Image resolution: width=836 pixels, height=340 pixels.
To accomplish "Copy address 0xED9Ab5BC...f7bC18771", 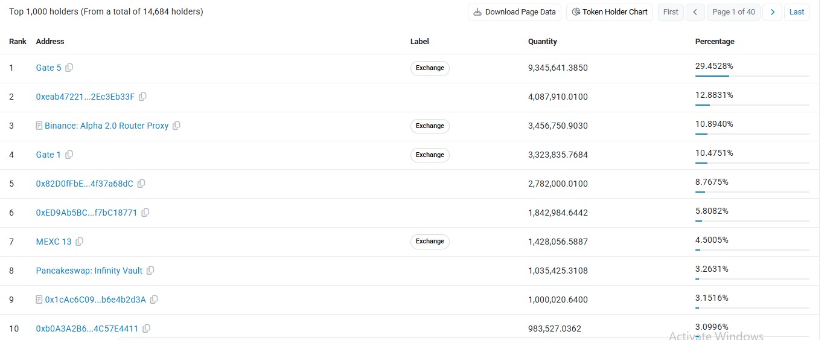I will click(x=145, y=213).
